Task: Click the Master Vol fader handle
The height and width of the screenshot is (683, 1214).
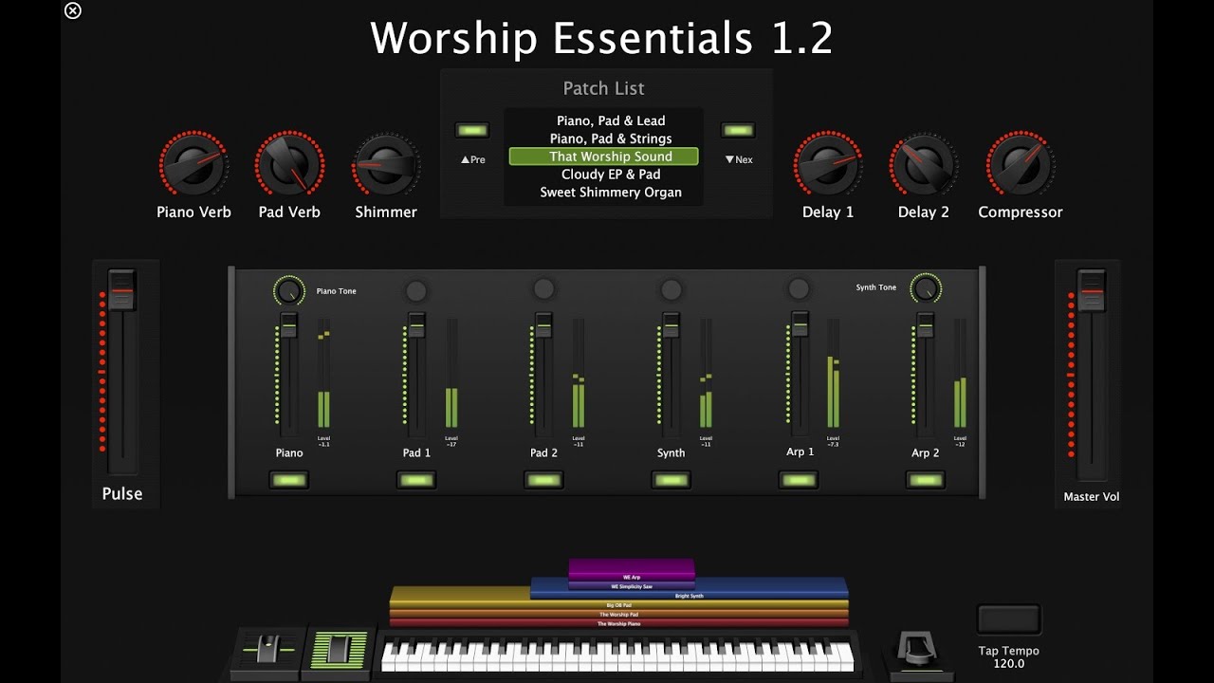Action: click(1091, 290)
